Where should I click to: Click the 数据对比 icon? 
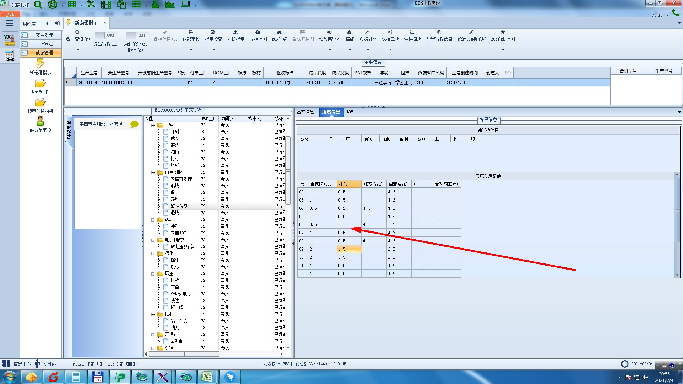[367, 32]
